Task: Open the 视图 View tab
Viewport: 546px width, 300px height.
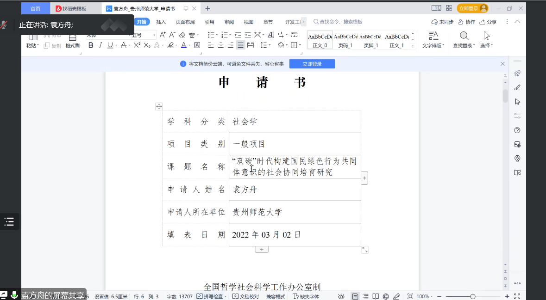Action: [x=249, y=22]
